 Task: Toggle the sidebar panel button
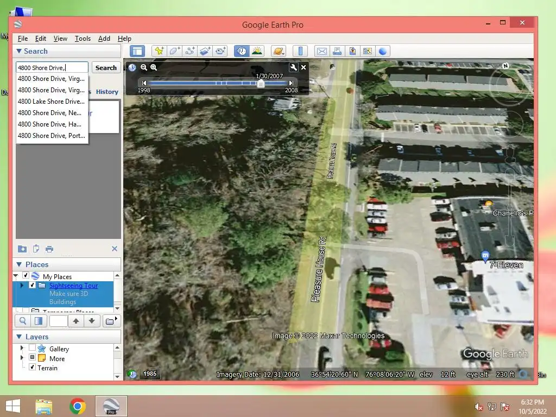click(x=137, y=51)
